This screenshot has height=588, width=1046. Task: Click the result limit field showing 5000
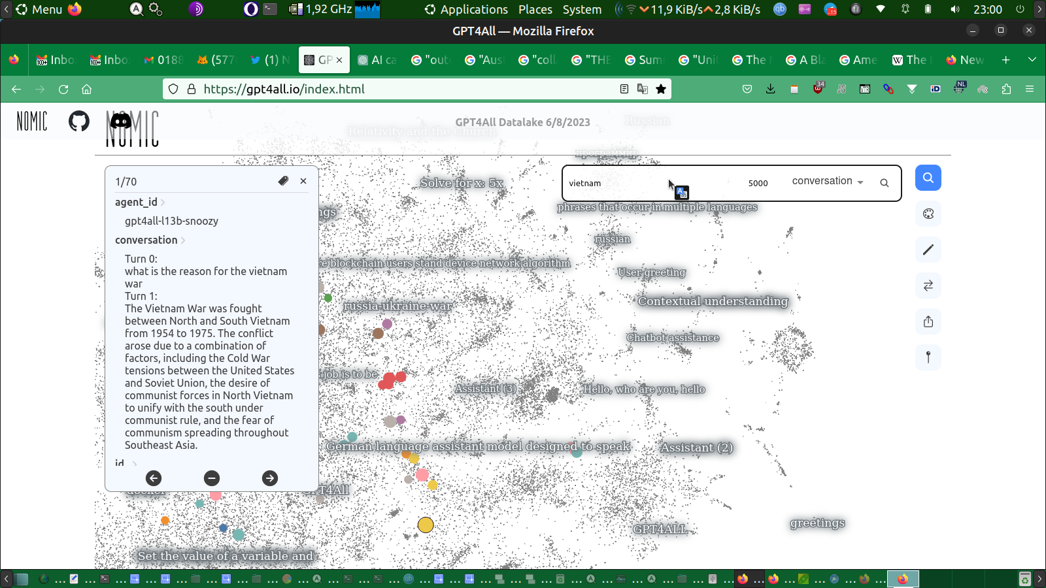(x=758, y=183)
